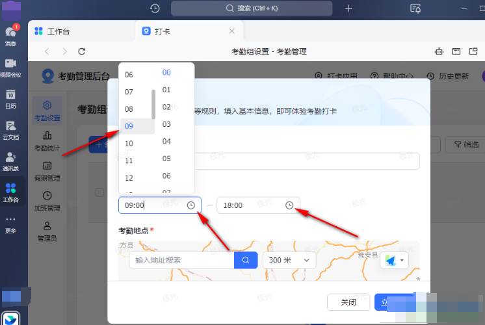485x325 pixels.
Task: Select minute 04 in time picker
Action: click(166, 141)
